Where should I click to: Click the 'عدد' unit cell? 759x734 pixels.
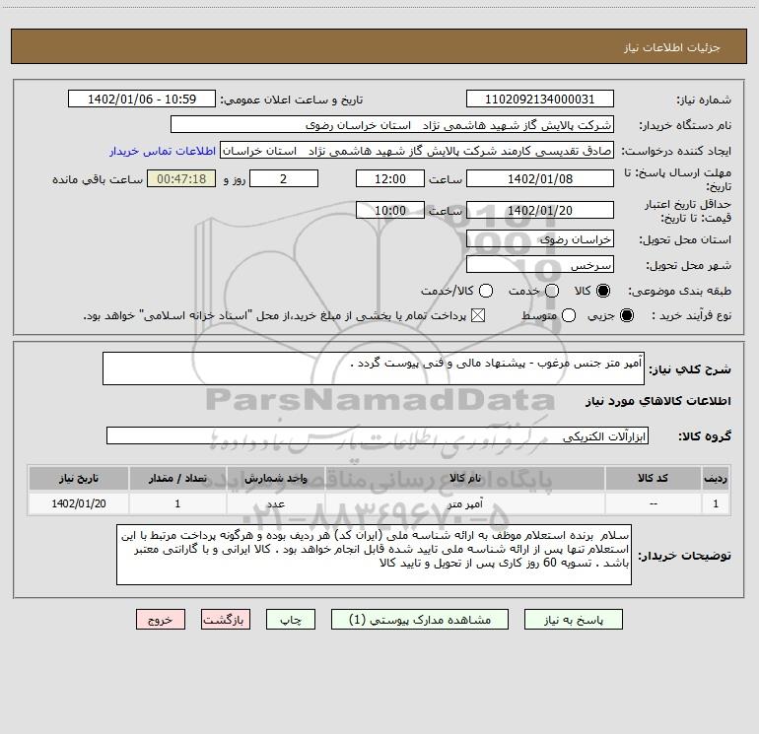[x=275, y=503]
